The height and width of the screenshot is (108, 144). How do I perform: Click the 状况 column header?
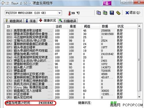pyautogui.click(x=126, y=26)
